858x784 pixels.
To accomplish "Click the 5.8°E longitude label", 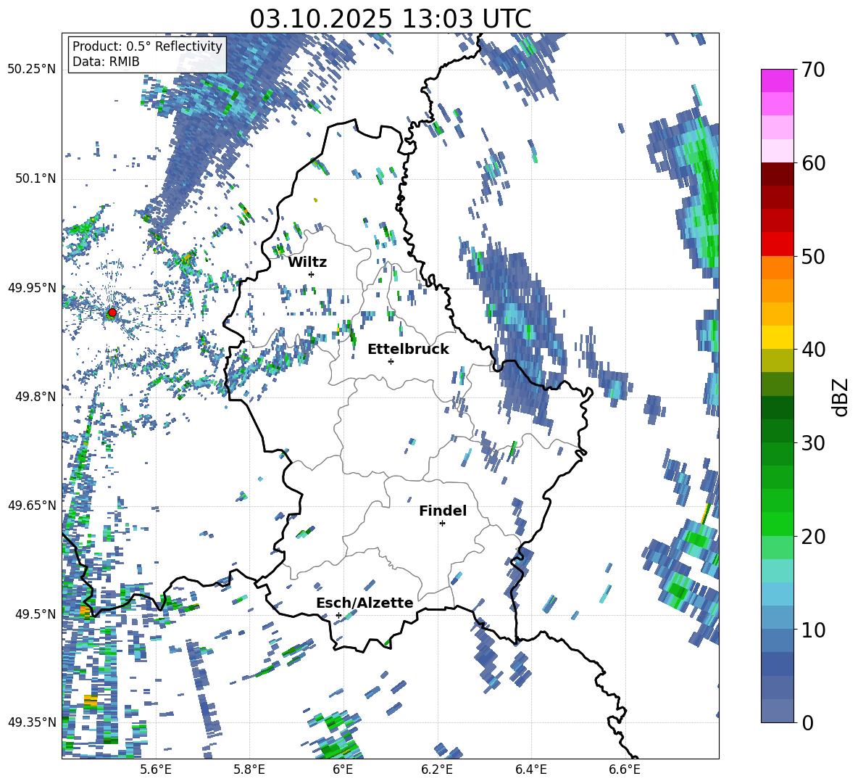I will 249,769.
